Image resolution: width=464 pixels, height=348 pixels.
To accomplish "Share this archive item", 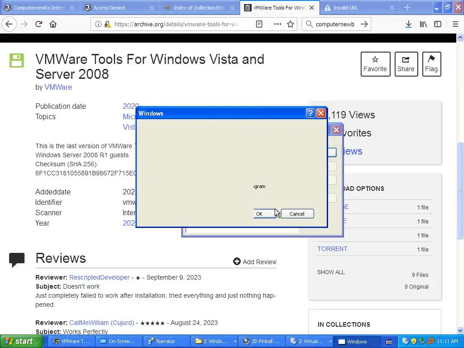I will [x=406, y=64].
